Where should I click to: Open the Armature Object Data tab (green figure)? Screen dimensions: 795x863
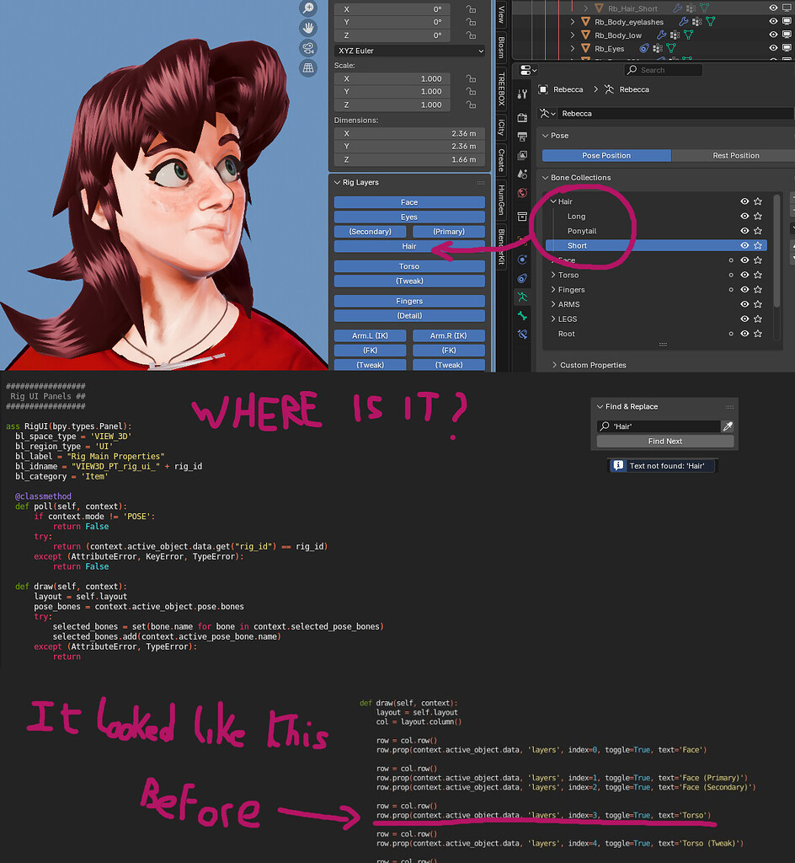(x=522, y=297)
